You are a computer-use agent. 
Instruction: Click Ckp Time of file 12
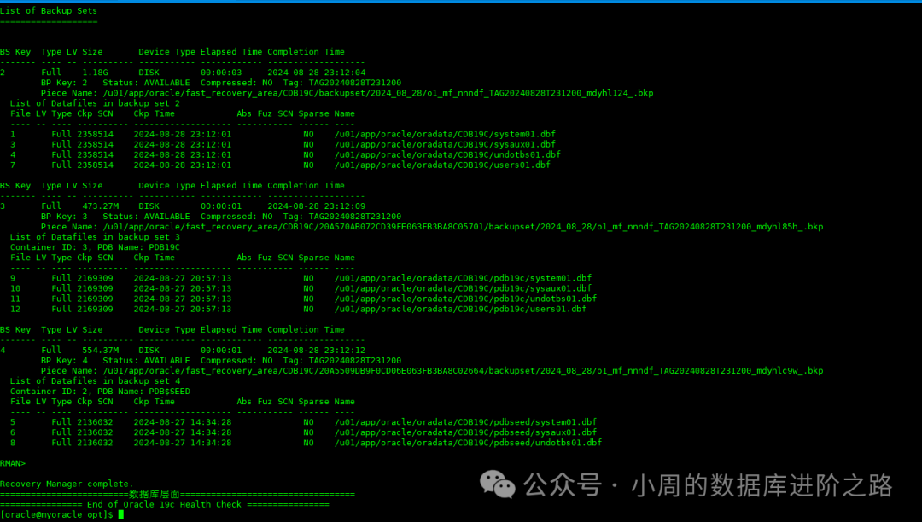(183, 309)
